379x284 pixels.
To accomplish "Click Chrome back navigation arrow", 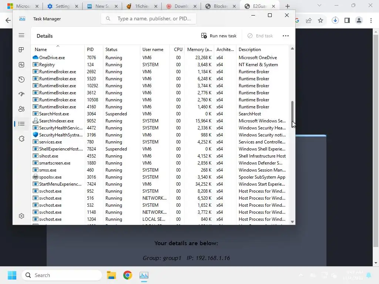I will [x=8, y=20].
